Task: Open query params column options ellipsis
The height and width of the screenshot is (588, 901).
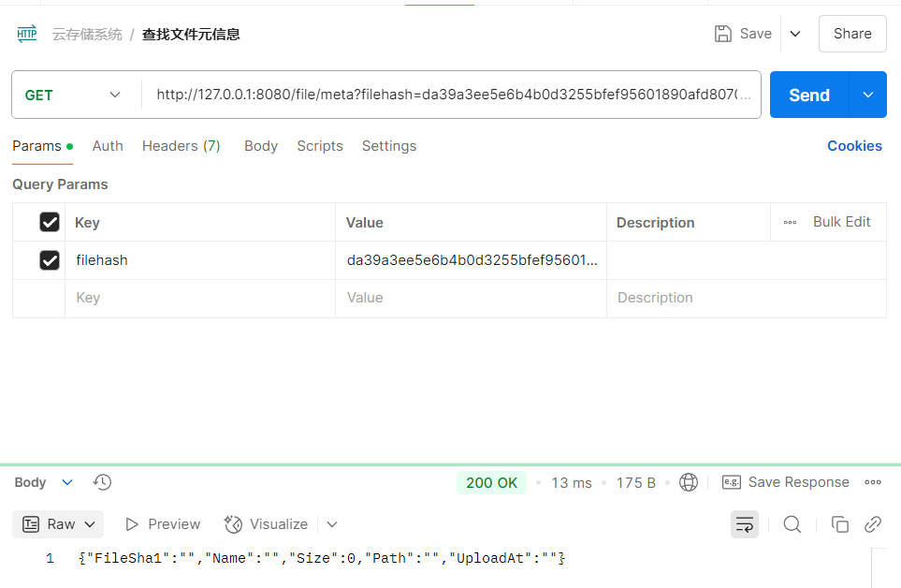Action: click(x=790, y=223)
